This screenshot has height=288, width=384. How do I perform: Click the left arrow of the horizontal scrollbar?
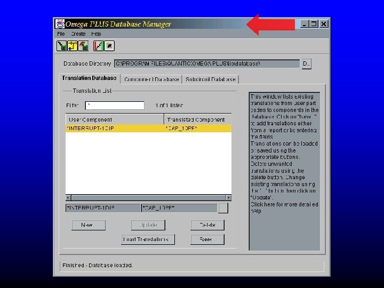(68, 197)
